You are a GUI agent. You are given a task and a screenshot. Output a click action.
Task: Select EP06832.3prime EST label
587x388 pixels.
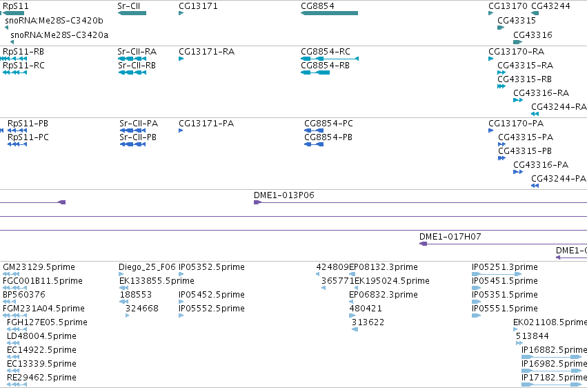click(384, 295)
